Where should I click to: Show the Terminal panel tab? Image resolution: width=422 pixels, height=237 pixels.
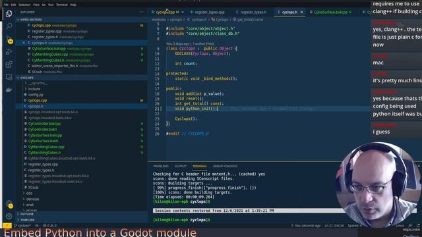[200, 166]
